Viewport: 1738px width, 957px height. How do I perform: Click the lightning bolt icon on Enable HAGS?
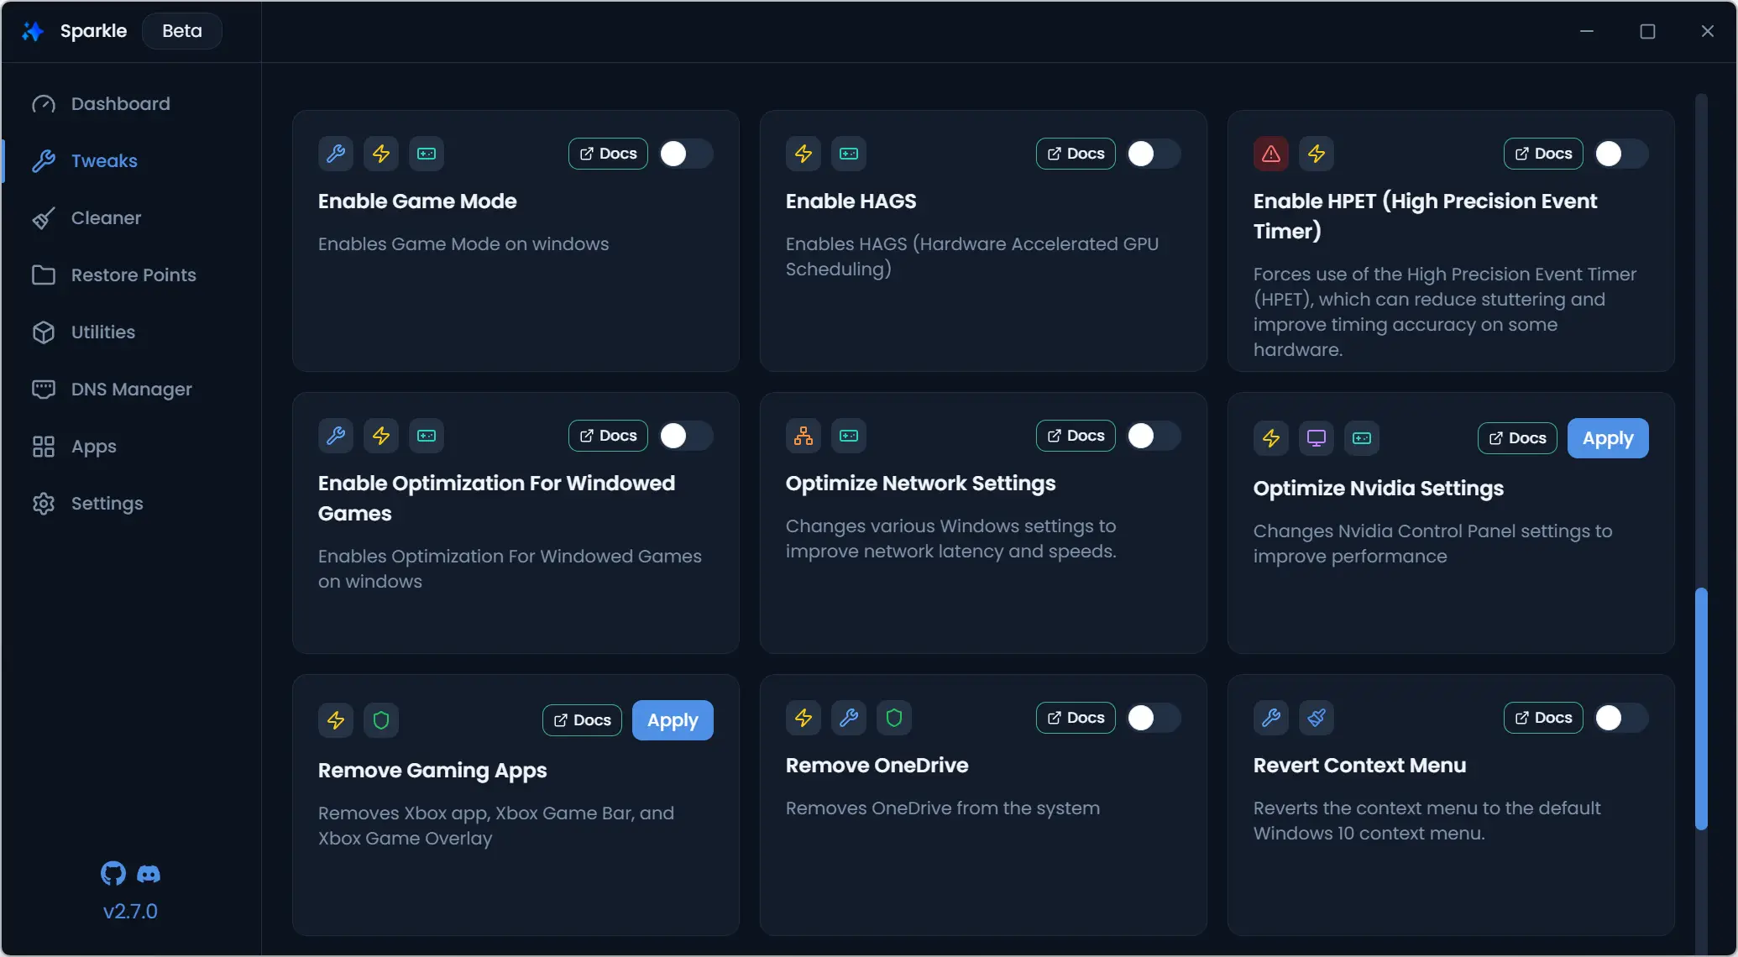pyautogui.click(x=803, y=154)
